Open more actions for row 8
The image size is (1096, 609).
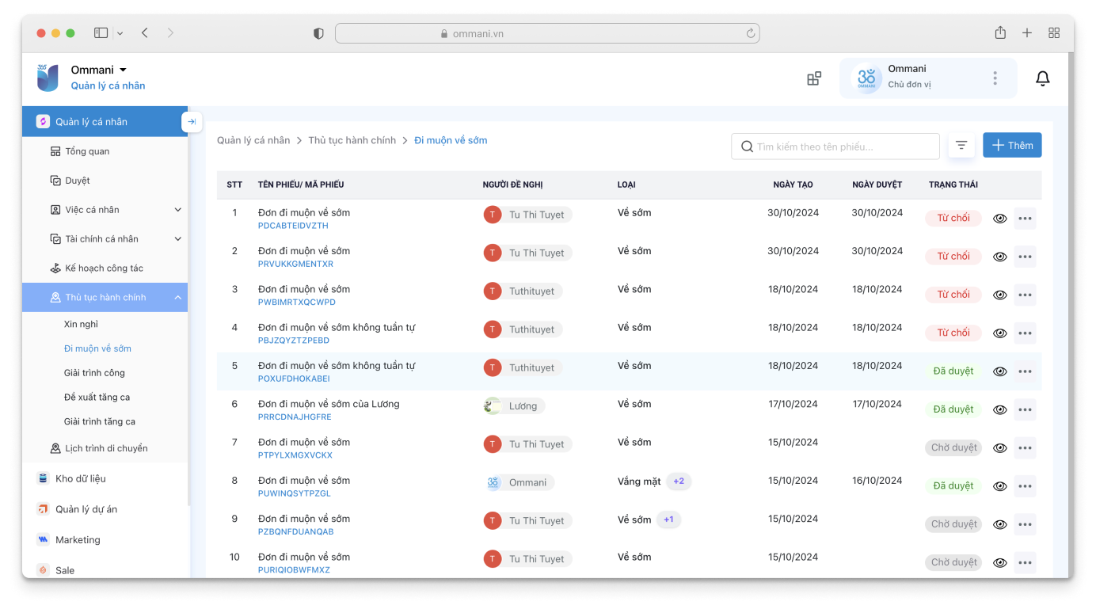(1025, 486)
